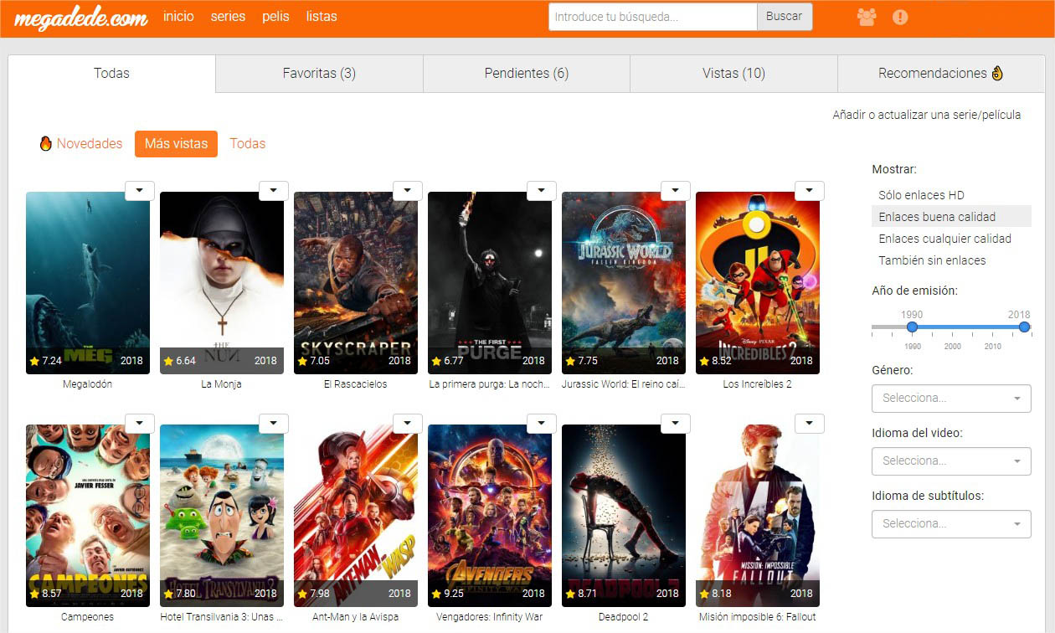Open the El Rascacielos poster

[356, 283]
